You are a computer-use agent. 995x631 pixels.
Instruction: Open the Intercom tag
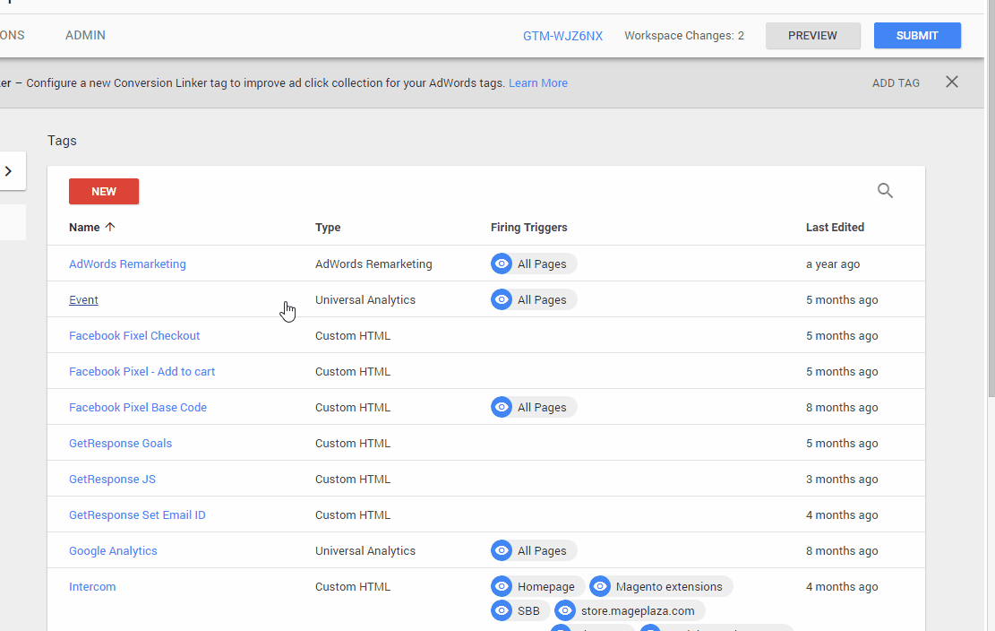[92, 586]
